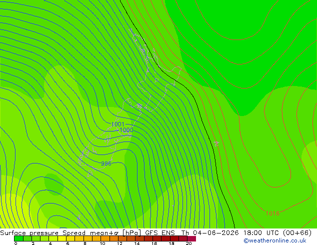This screenshot has width=317, height=245.
Task: Select the orange legend swatch right of 10
Action: click(x=105, y=238)
